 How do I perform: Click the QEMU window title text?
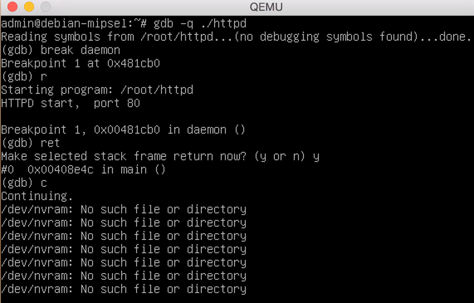point(266,7)
